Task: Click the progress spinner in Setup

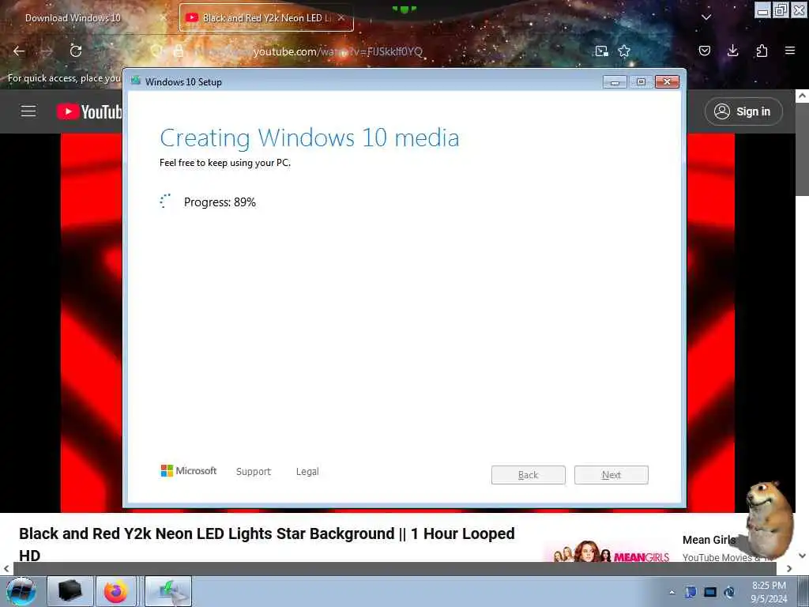Action: [166, 202]
